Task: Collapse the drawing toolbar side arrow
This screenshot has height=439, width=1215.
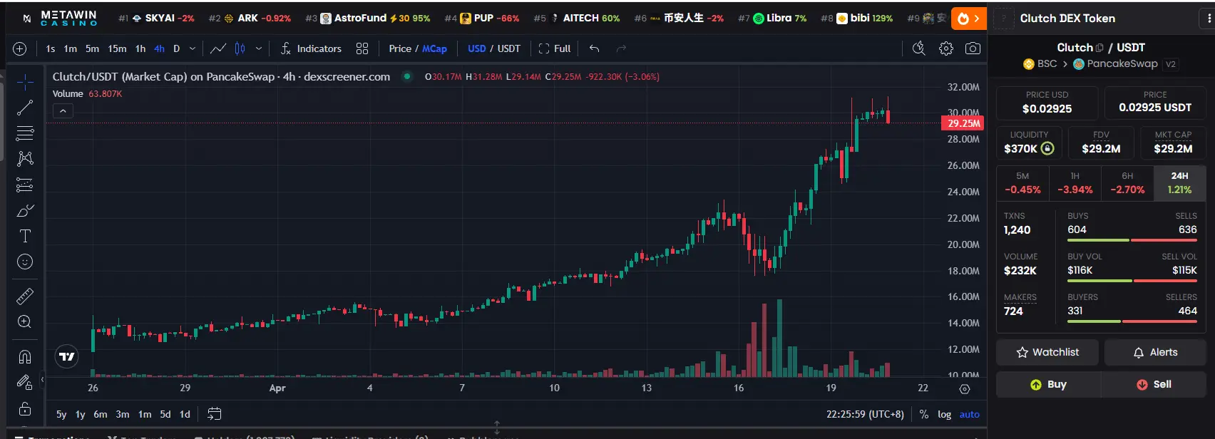Action: coord(42,379)
